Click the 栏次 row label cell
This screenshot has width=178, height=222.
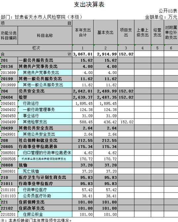(36, 48)
